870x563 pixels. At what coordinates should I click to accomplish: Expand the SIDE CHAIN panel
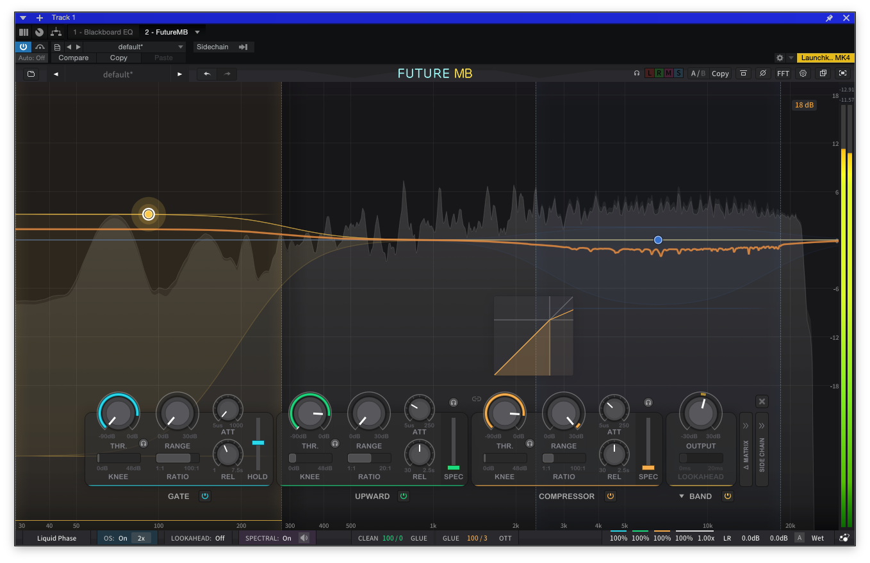click(x=762, y=449)
